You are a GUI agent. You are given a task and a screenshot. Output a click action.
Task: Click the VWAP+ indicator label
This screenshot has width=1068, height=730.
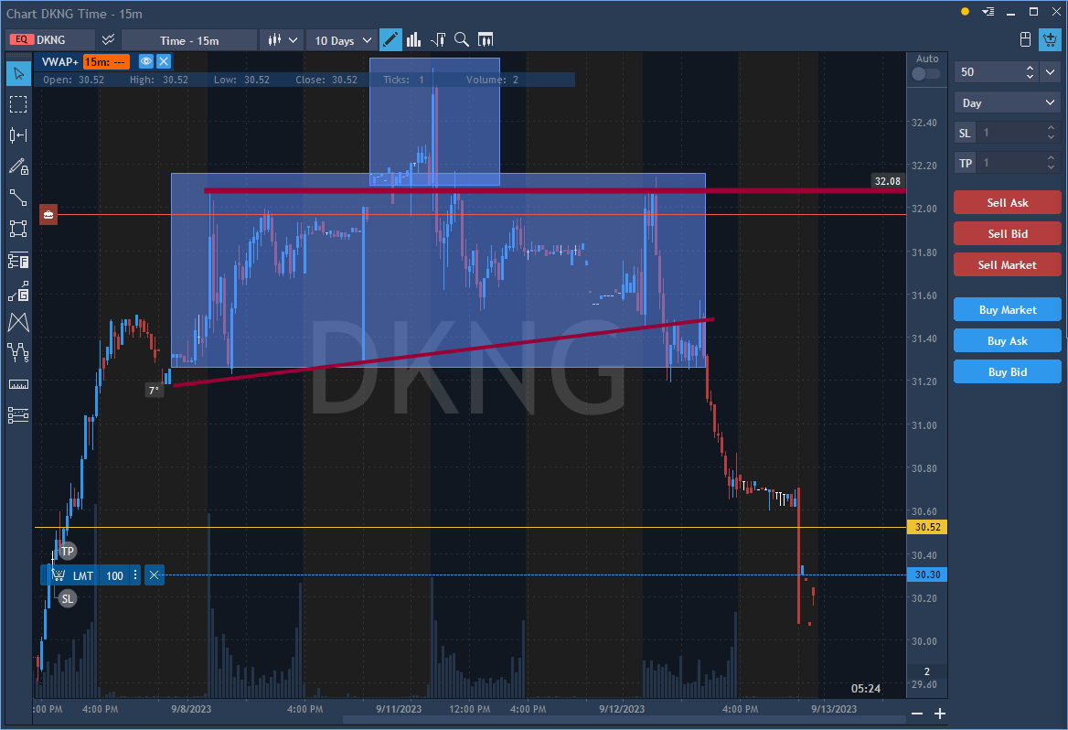coord(60,61)
